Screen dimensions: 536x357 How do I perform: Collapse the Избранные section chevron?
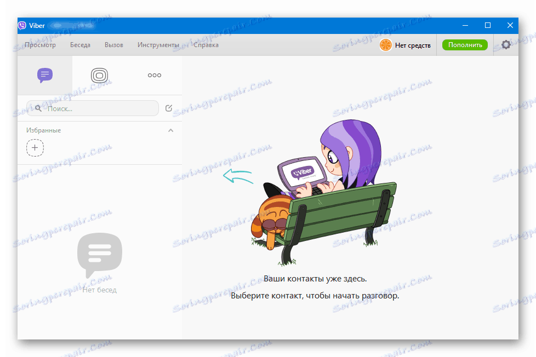[170, 130]
